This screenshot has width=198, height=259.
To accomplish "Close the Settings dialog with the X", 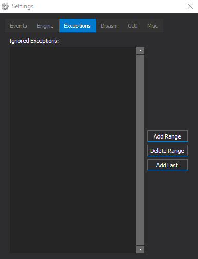I will click(x=190, y=6).
